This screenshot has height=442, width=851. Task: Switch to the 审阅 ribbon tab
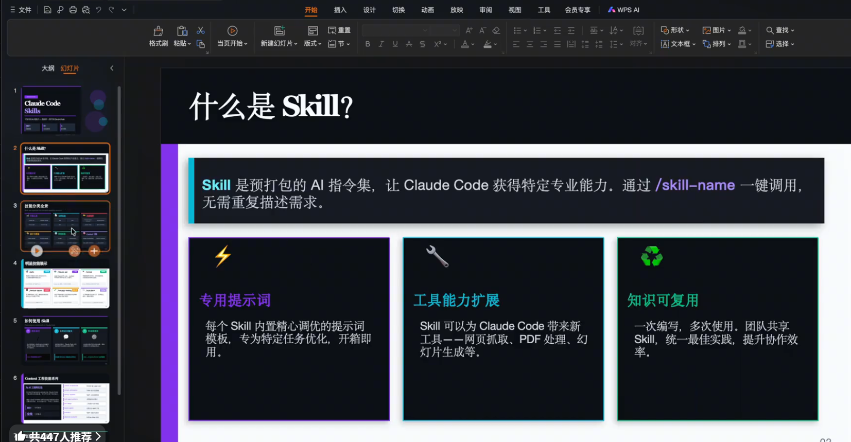(x=485, y=10)
